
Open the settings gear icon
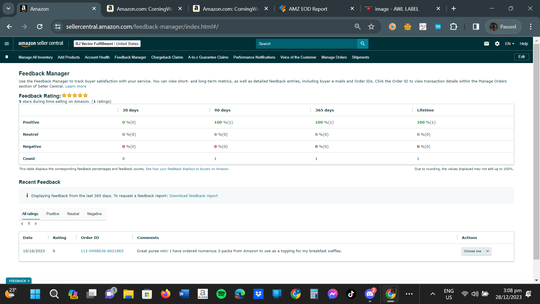(x=497, y=44)
